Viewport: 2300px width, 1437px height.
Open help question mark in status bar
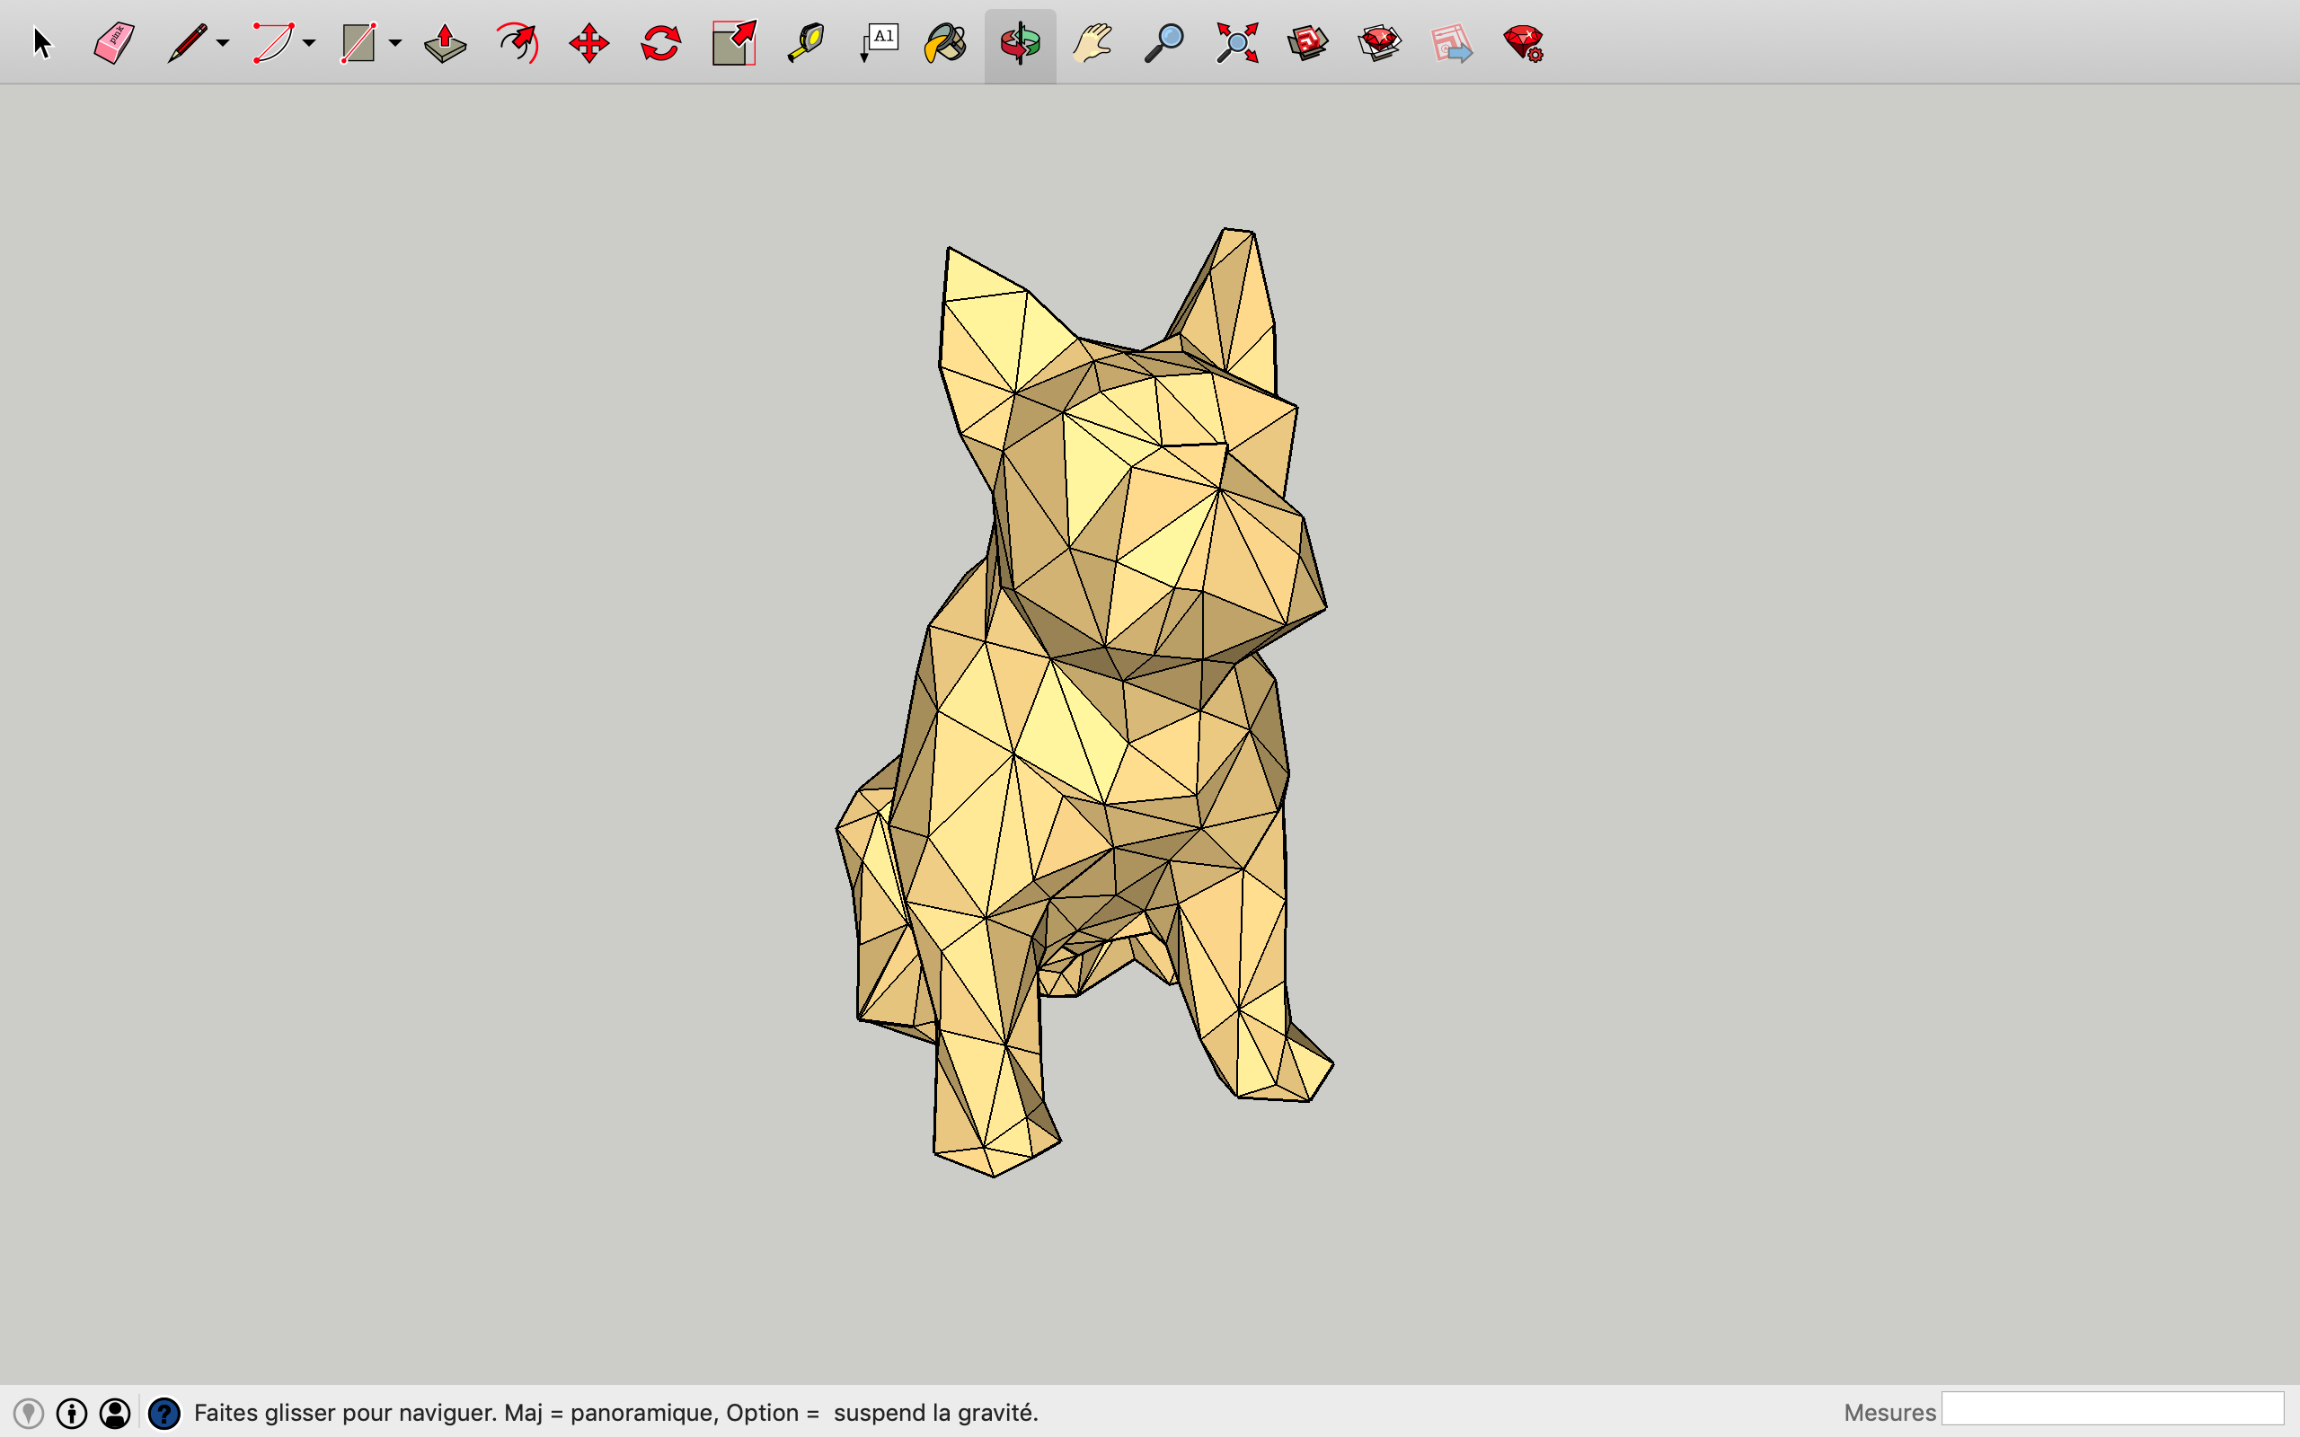pyautogui.click(x=164, y=1414)
